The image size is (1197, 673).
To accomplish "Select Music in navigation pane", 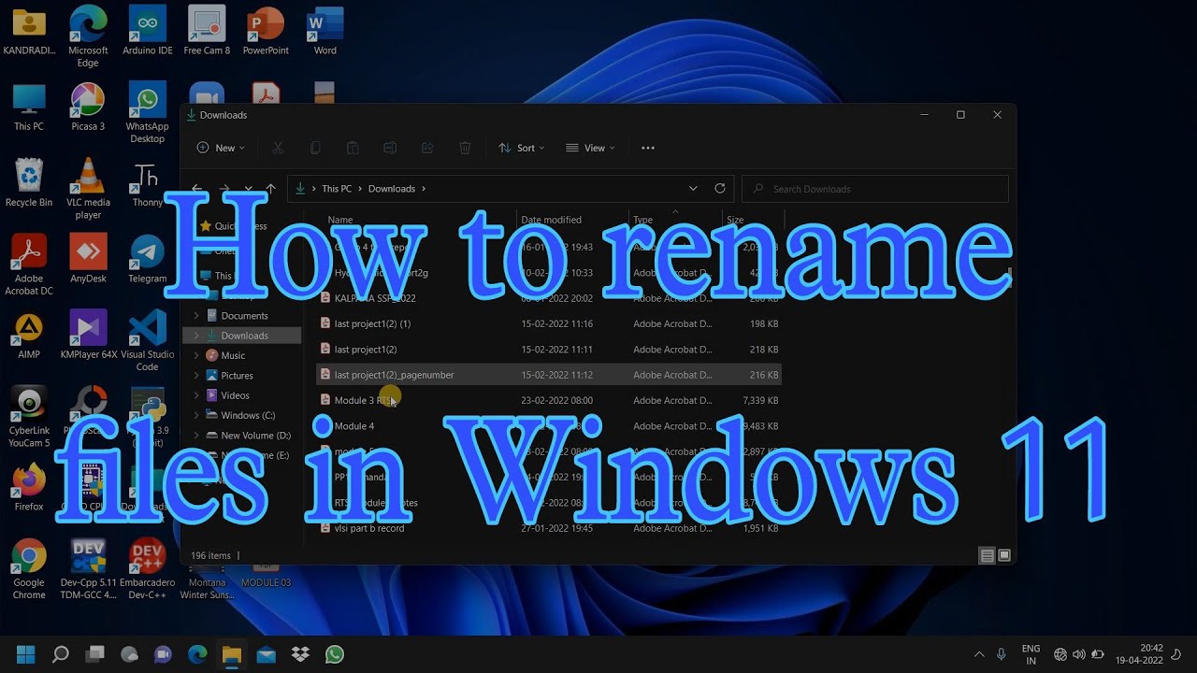I will click(x=233, y=355).
